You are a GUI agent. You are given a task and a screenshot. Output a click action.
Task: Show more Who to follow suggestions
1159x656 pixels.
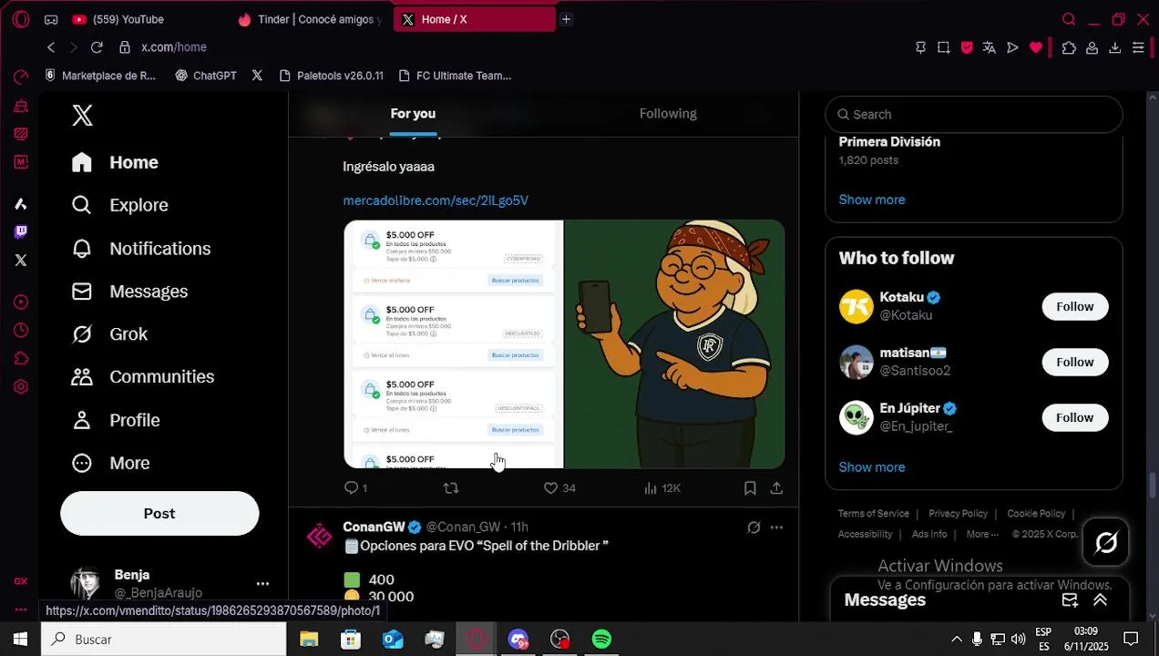tap(872, 467)
